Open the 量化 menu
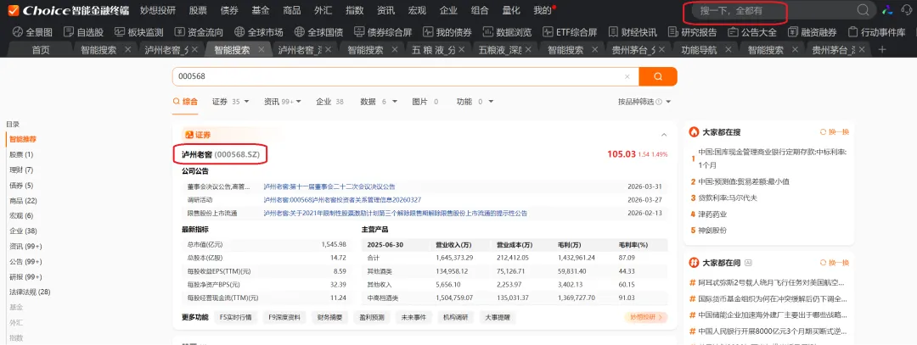This screenshot has width=917, height=345. [x=511, y=10]
